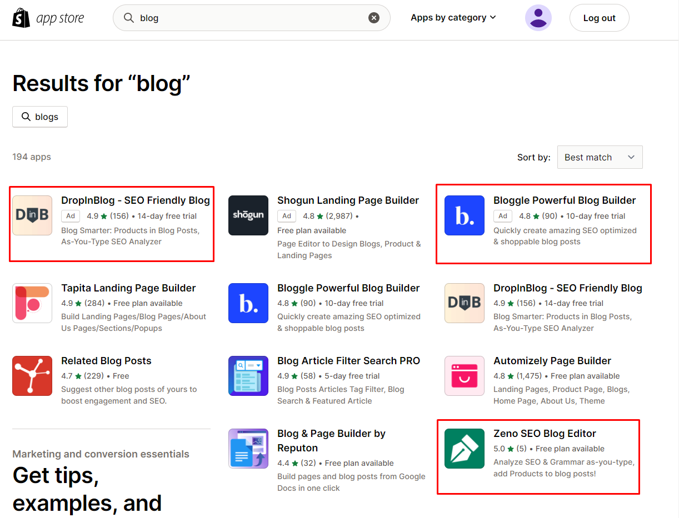
Task: Click the magnifier icon in the search bar
Action: tap(129, 18)
